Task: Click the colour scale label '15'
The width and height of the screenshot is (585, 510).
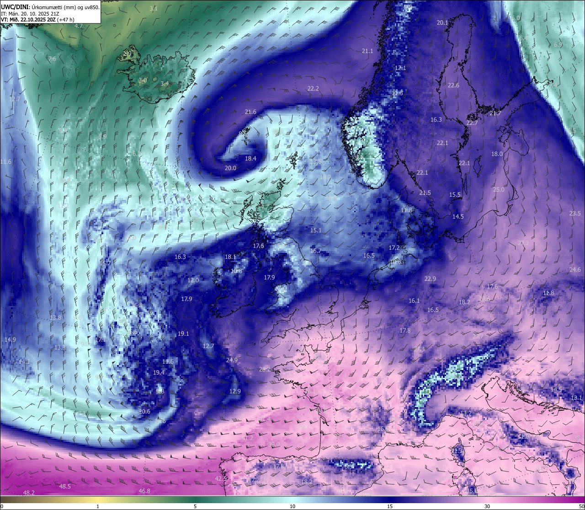Action: (x=390, y=506)
